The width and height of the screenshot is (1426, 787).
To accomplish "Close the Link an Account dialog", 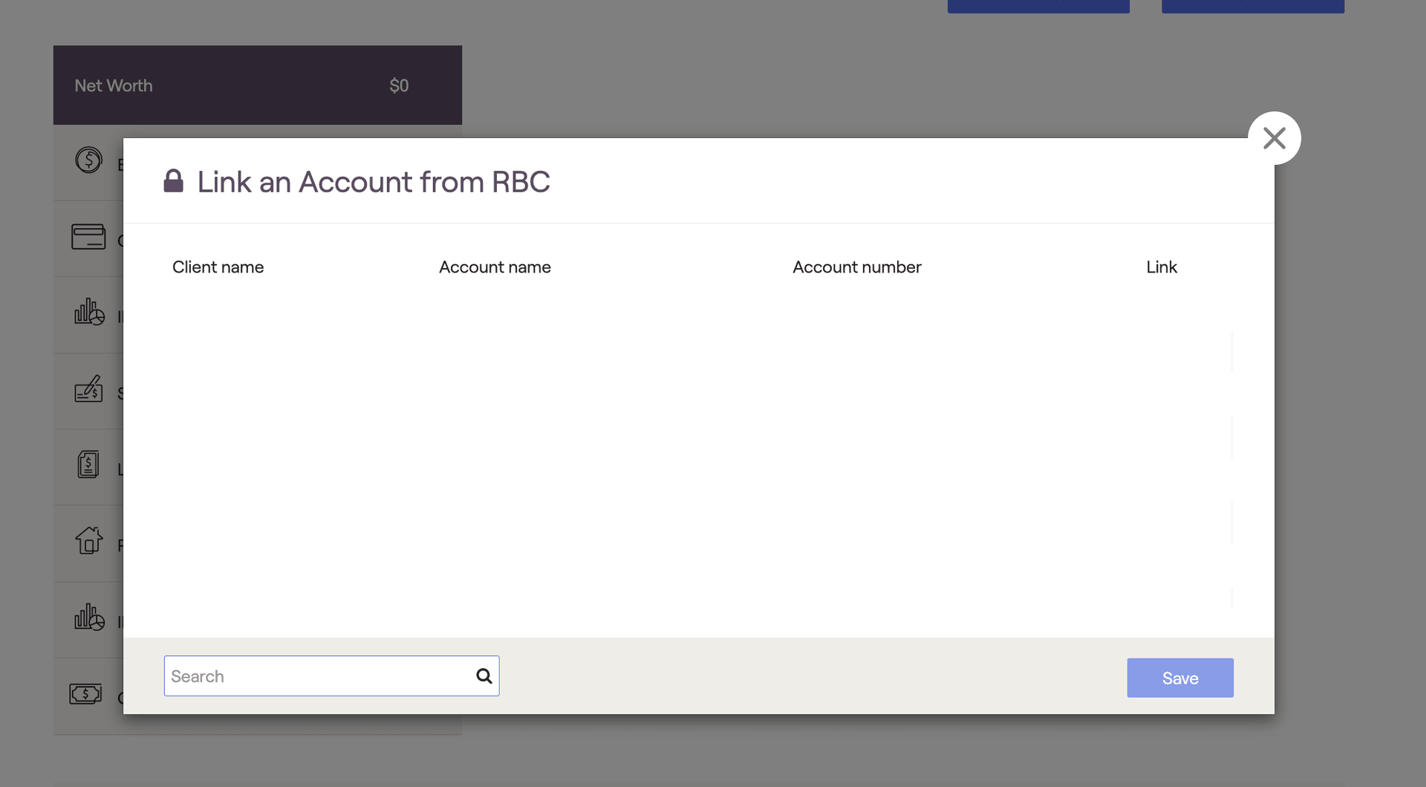I will pyautogui.click(x=1274, y=138).
